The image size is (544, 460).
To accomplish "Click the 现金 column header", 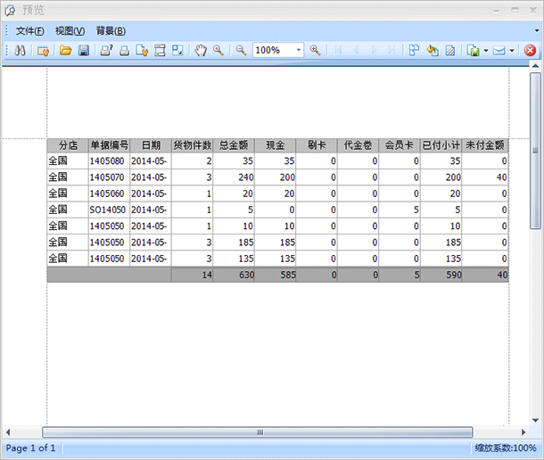I will (276, 145).
